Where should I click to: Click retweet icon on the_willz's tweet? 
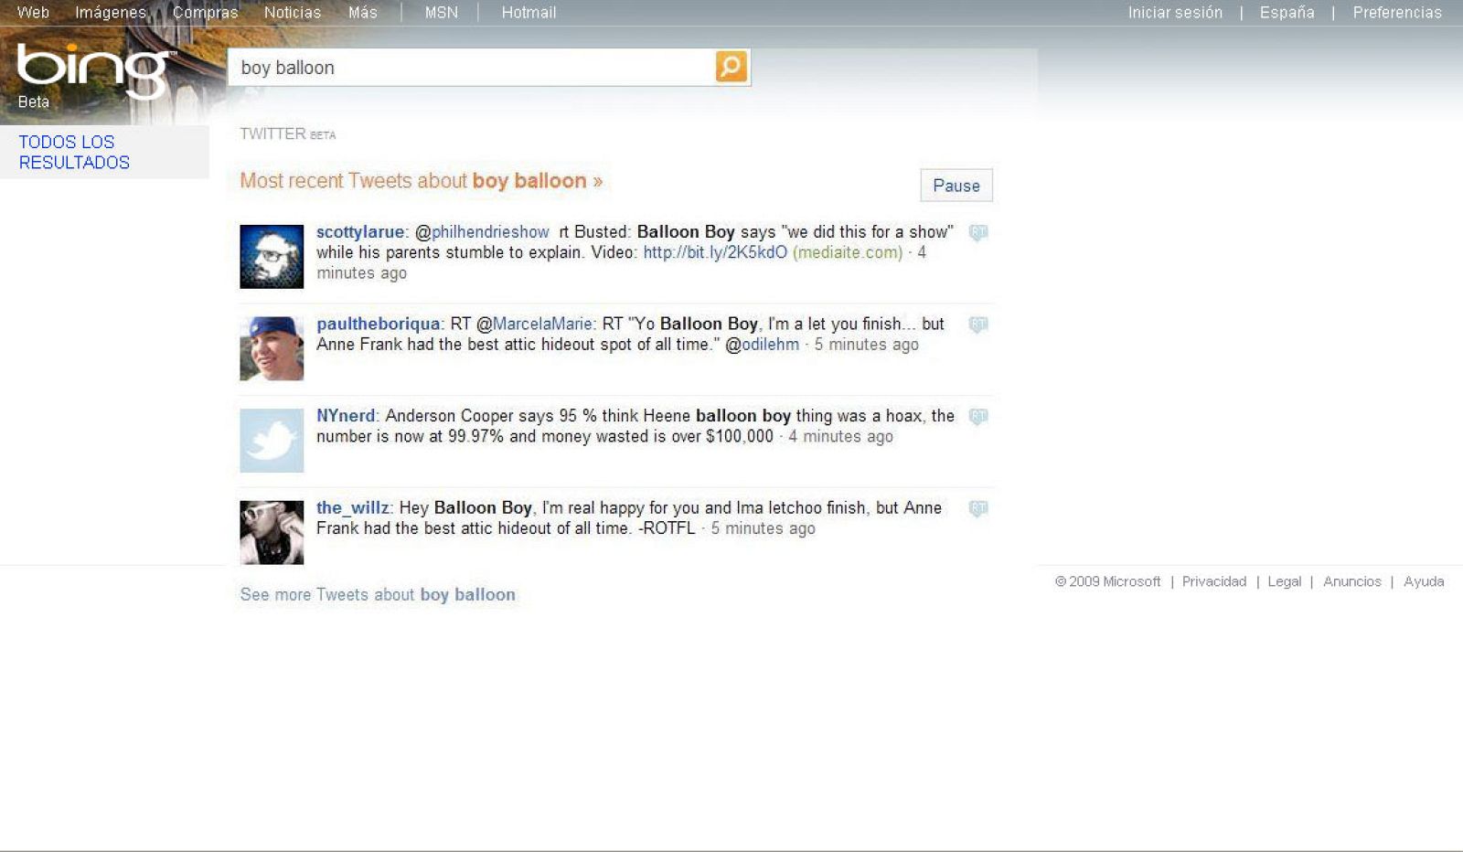[x=977, y=509]
